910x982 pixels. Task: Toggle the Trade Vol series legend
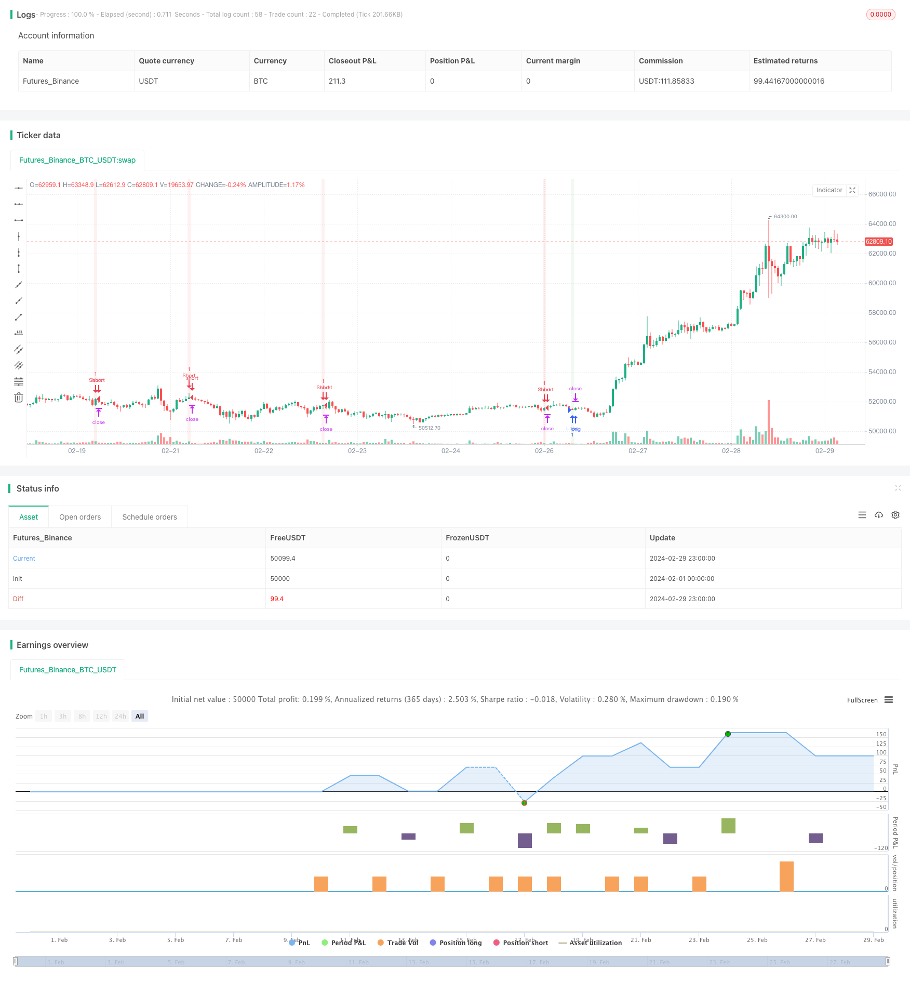point(398,943)
